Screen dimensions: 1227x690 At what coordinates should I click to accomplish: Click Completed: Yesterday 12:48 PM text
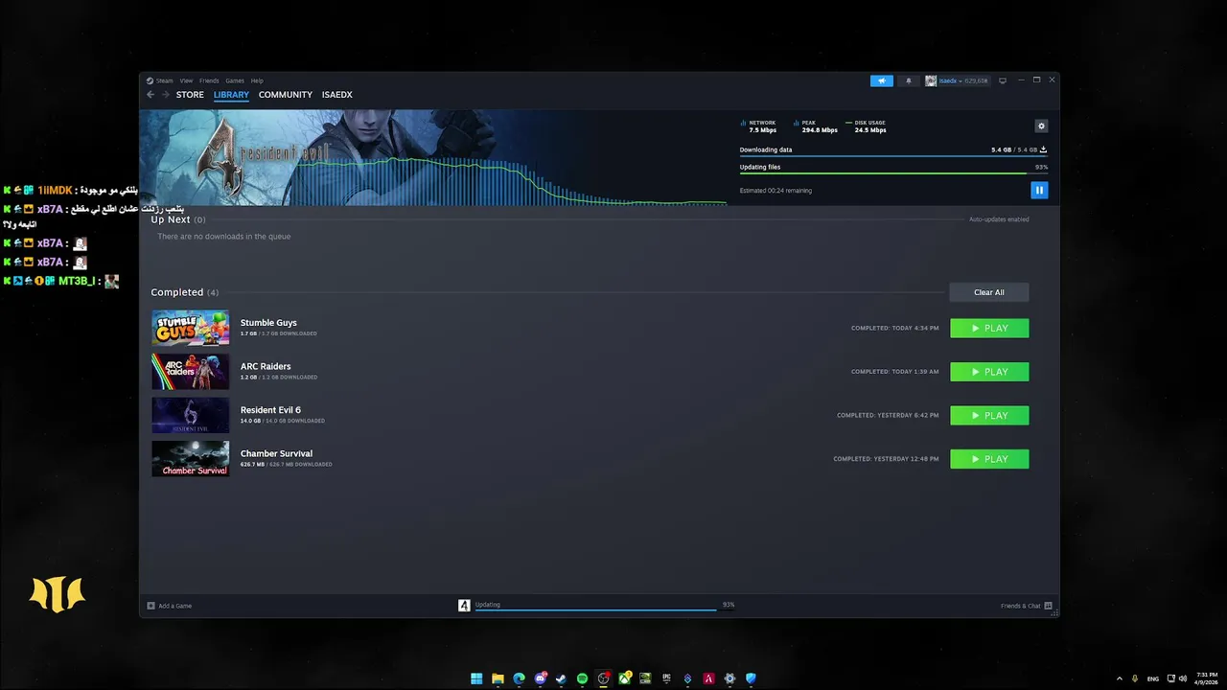pos(886,459)
